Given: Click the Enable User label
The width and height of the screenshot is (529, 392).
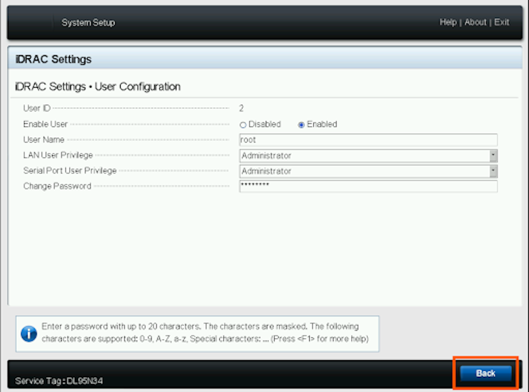Looking at the screenshot, I should point(45,124).
